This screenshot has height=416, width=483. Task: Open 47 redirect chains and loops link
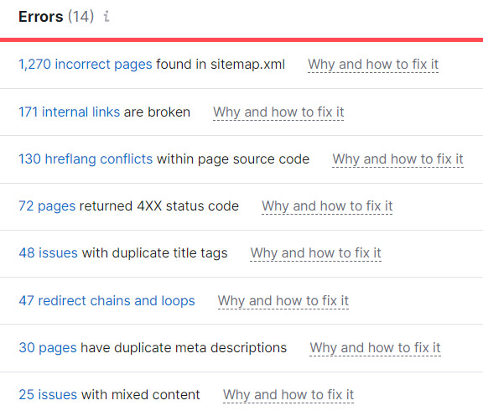106,300
